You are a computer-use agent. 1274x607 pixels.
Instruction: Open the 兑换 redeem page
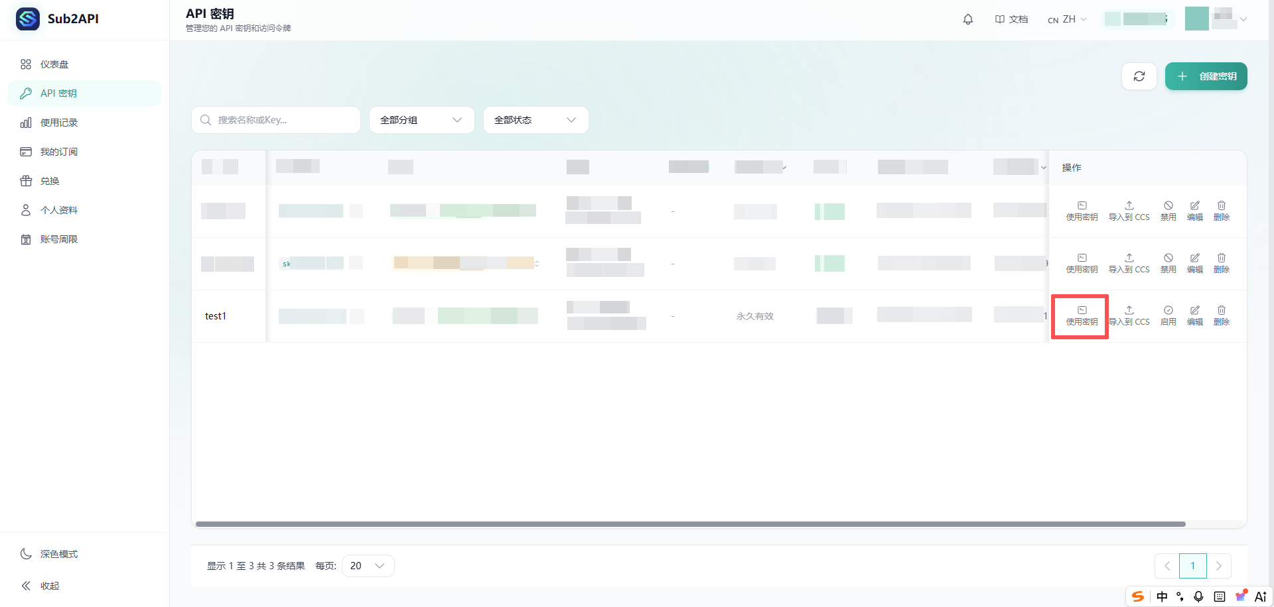[x=84, y=181]
